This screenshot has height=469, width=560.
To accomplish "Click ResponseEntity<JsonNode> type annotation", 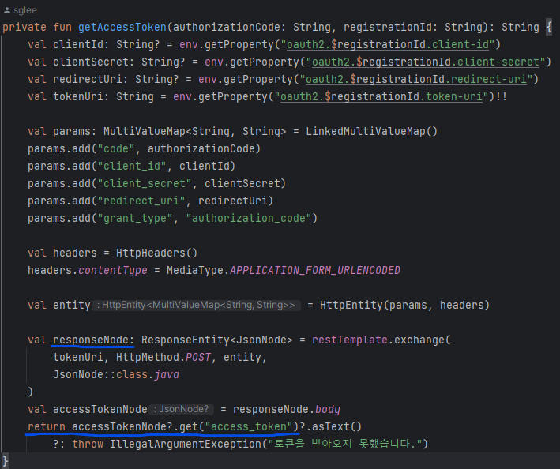I will tap(216, 340).
